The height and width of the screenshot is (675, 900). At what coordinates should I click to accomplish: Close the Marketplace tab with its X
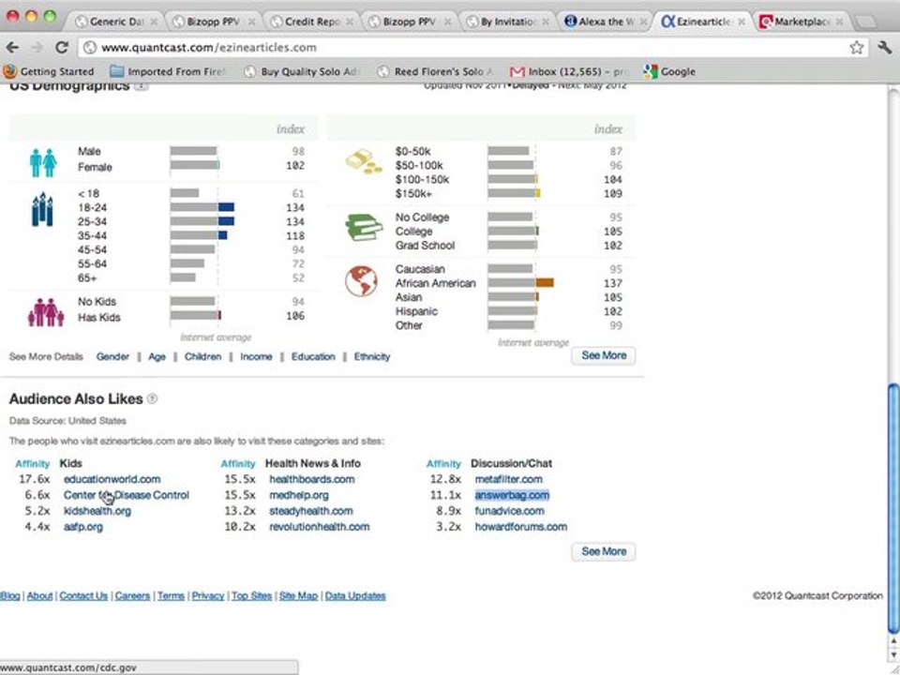840,22
